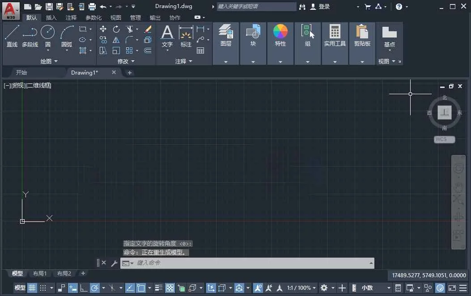This screenshot has height=296, width=471.
Task: Select the Rotate tool icon
Action: 116,29
